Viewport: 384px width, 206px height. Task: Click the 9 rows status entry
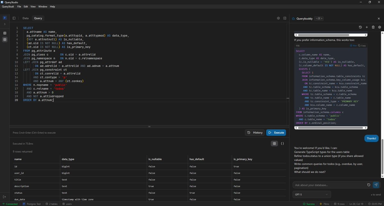339,204
